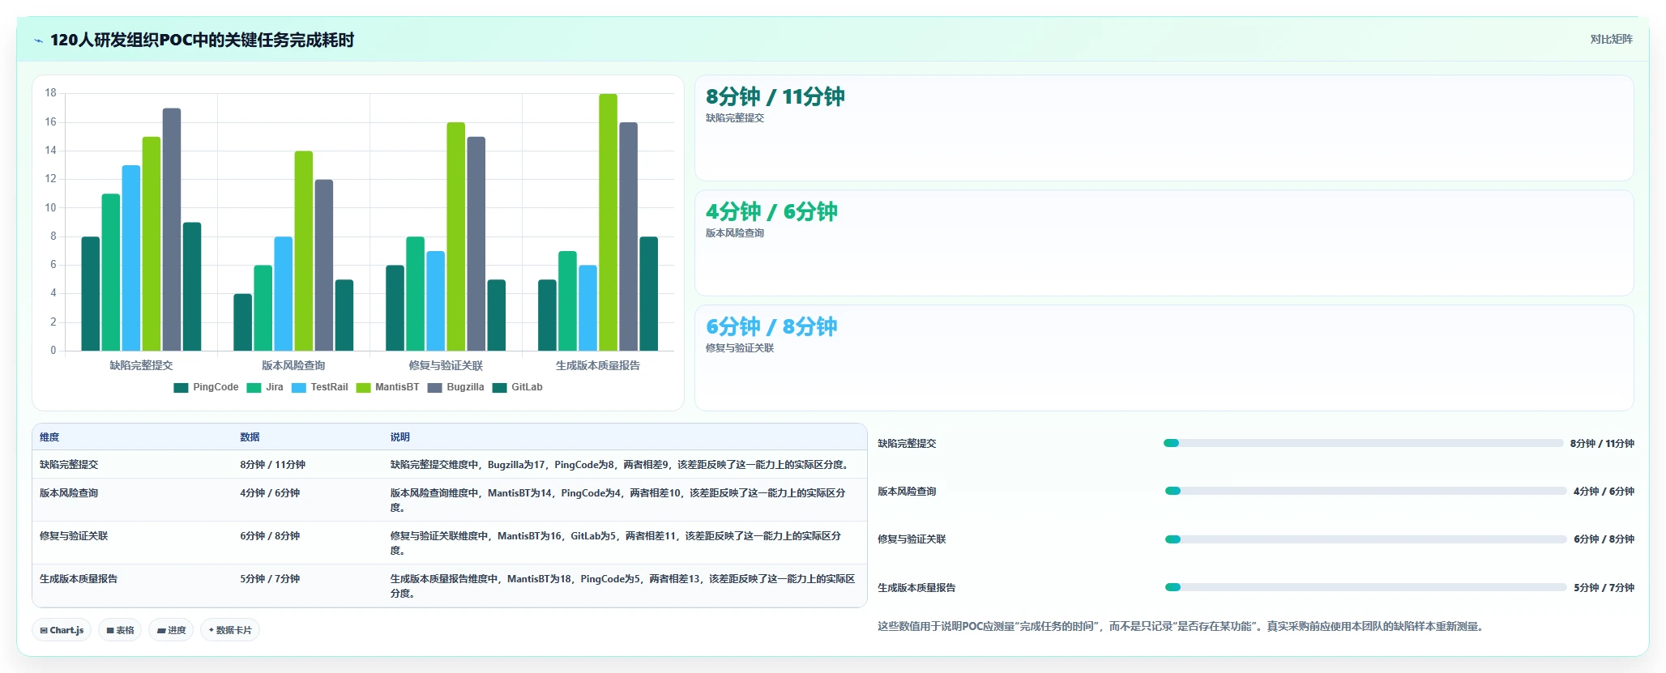Click the 生成版本质量报告 chart axis label
The width and height of the screenshot is (1666, 673).
pos(598,365)
